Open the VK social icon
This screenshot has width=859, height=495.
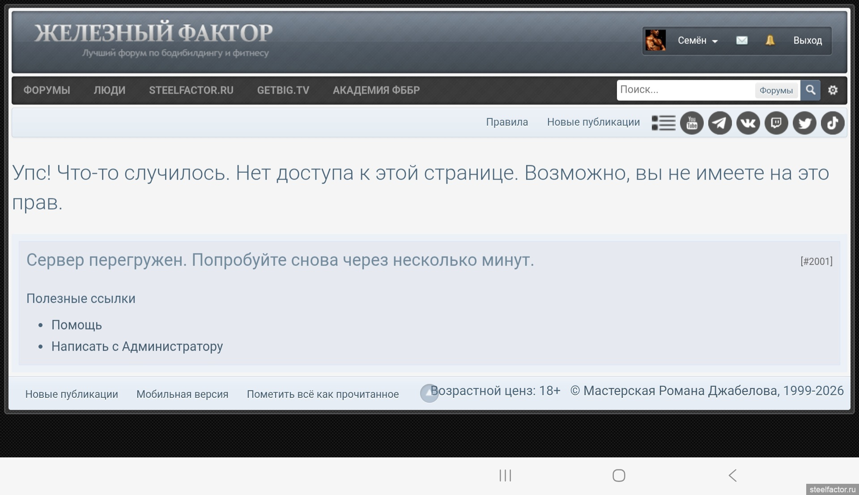point(748,123)
